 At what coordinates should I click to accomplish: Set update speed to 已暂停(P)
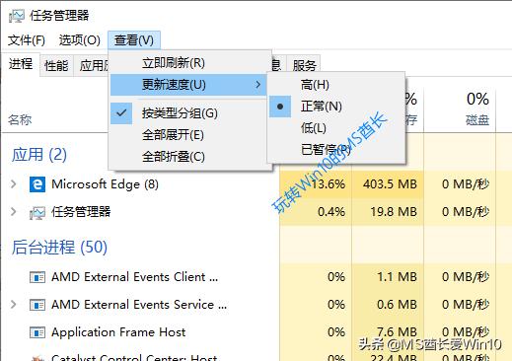pyautogui.click(x=336, y=150)
